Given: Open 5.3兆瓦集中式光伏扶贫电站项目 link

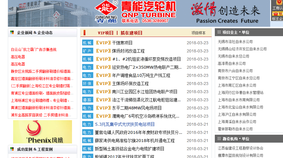Looking at the screenshot, I should tap(125, 124).
